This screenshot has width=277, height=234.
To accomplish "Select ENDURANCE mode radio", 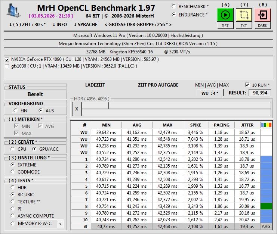I will [x=174, y=15].
